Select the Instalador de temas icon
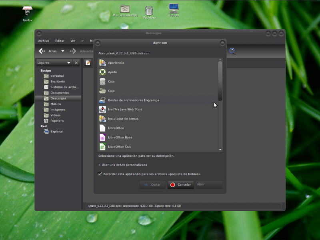320x240 pixels. [x=102, y=119]
